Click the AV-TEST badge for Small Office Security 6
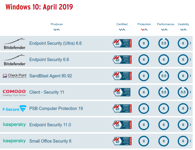This screenshot has width=195, height=150. pyautogui.click(x=122, y=141)
